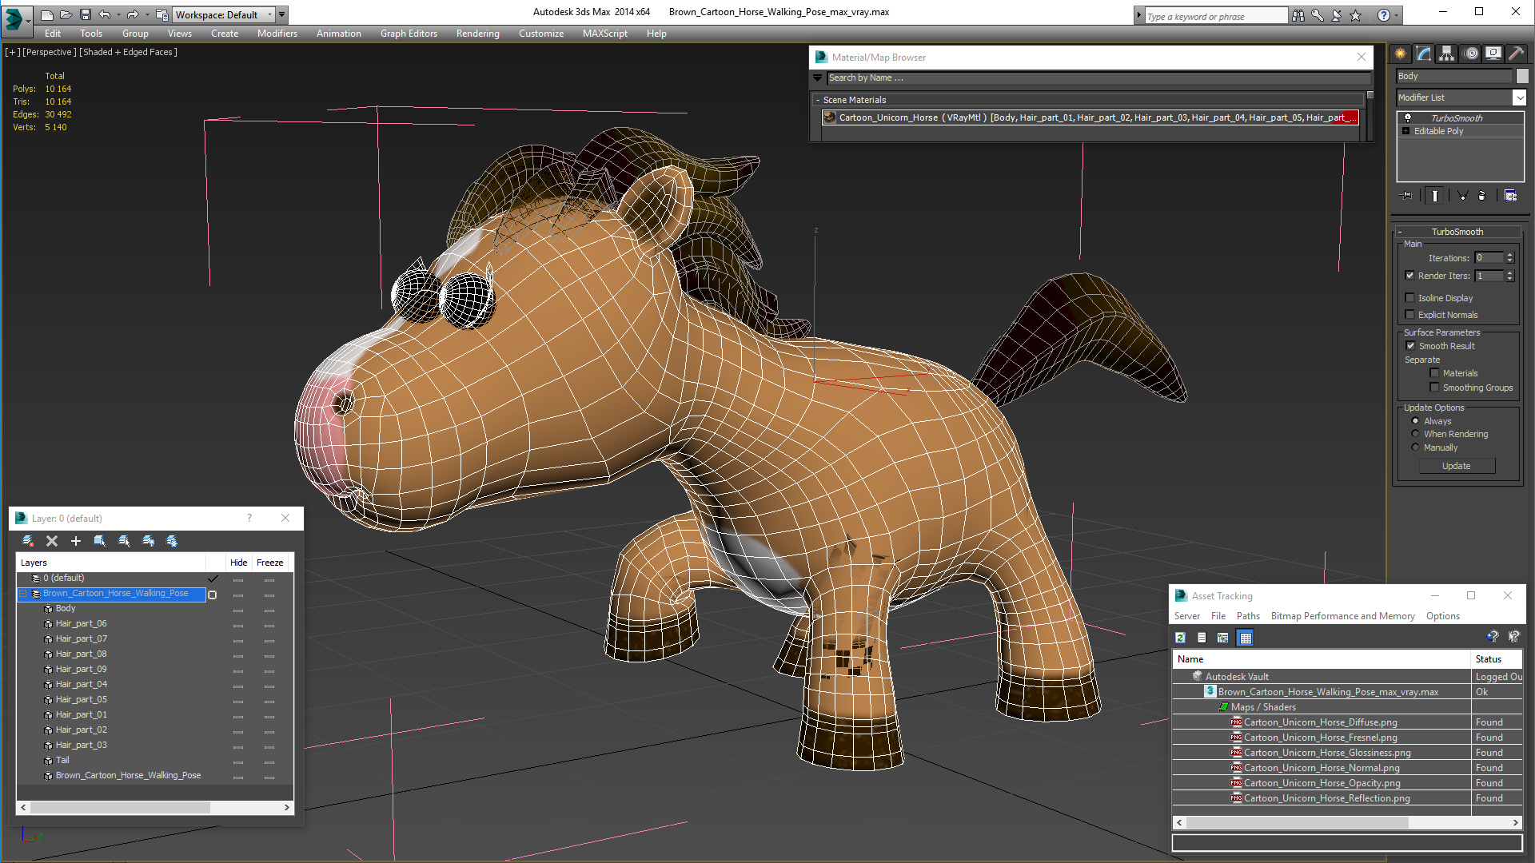Click the Freeze column header in Layers
The height and width of the screenshot is (863, 1535).
(x=269, y=563)
